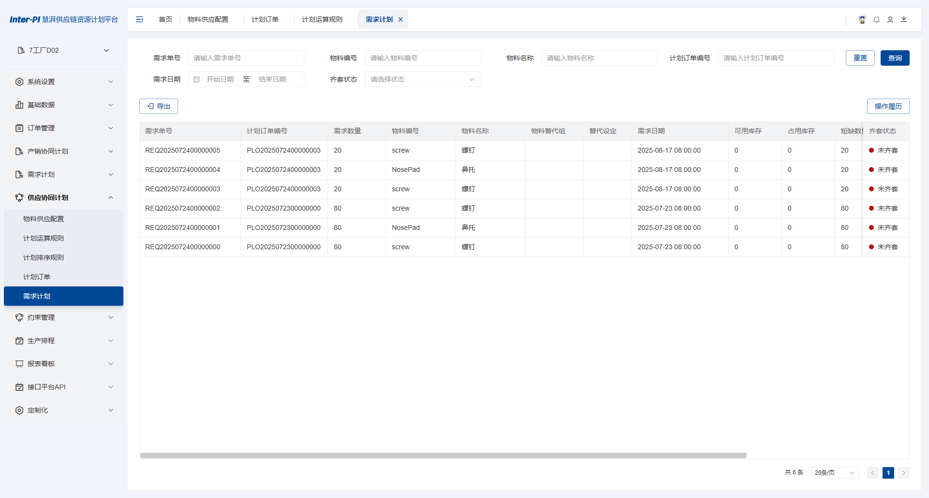The width and height of the screenshot is (929, 498).
Task: Focus the 需求单号 input field
Action: tap(246, 58)
